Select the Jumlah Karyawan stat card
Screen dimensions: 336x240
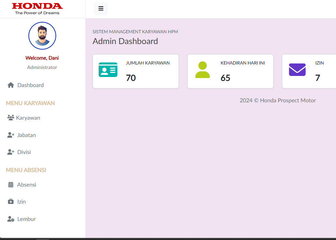(136, 71)
